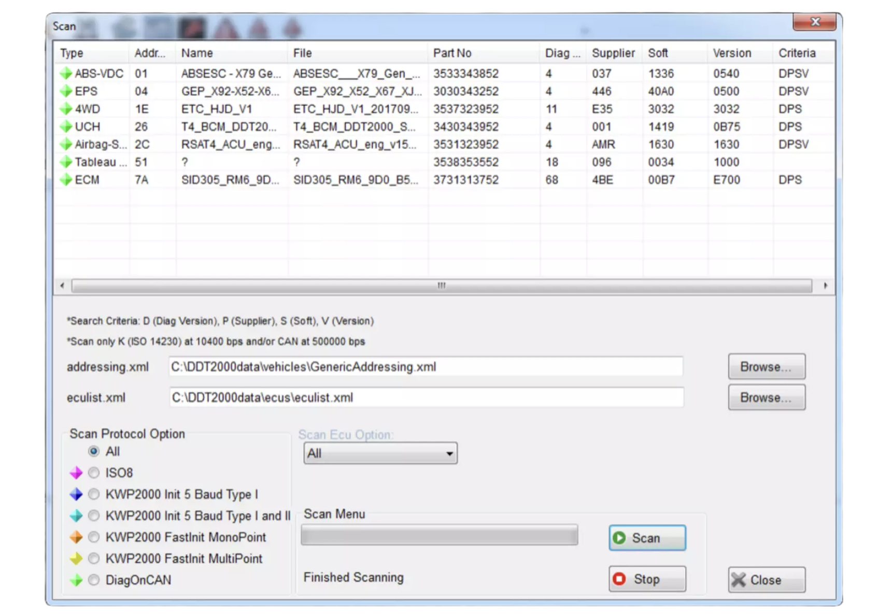Select the T4_BCM_DDT2000_S... file cell
The height and width of the screenshot is (616, 878).
(355, 126)
